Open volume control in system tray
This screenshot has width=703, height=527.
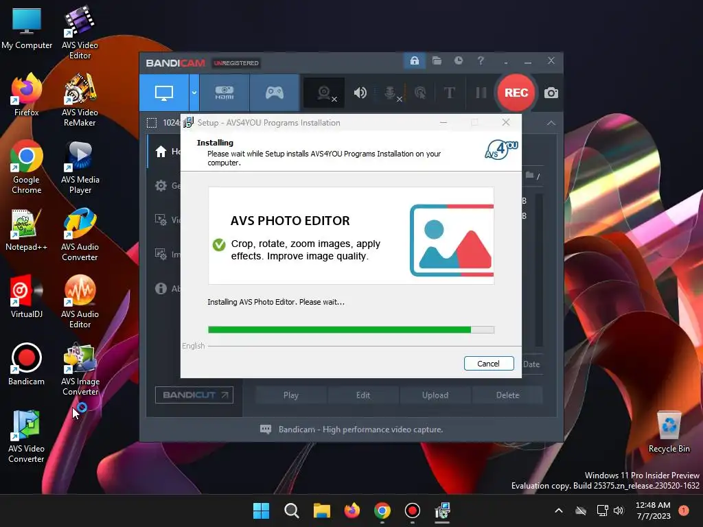point(619,511)
